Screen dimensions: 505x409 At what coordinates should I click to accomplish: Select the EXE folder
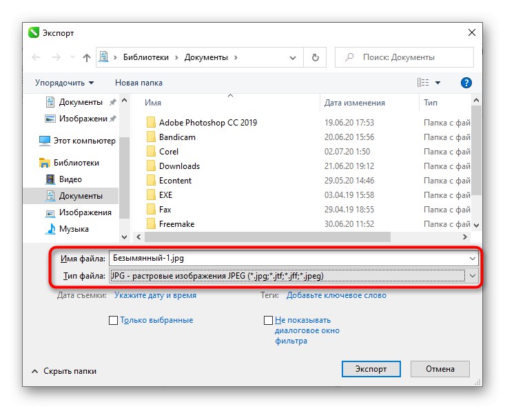159,195
